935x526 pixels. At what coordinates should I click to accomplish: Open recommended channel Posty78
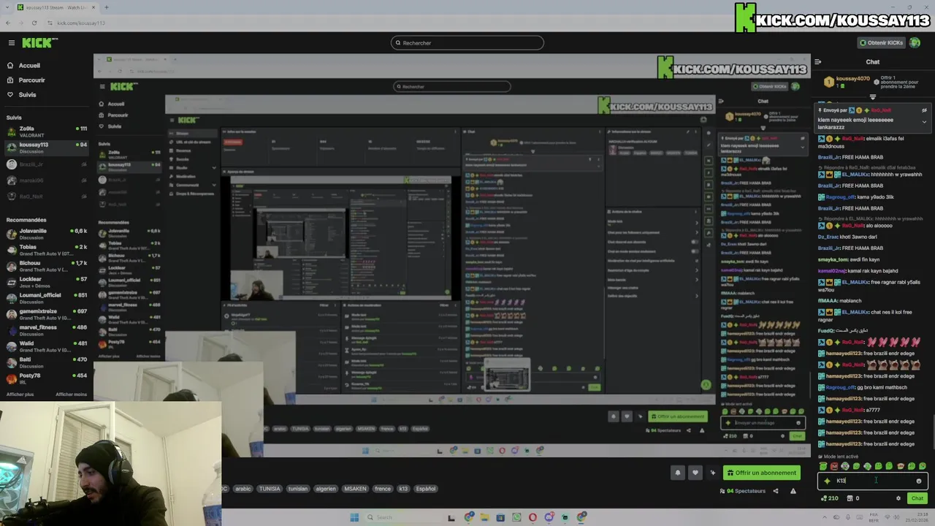[46, 378]
